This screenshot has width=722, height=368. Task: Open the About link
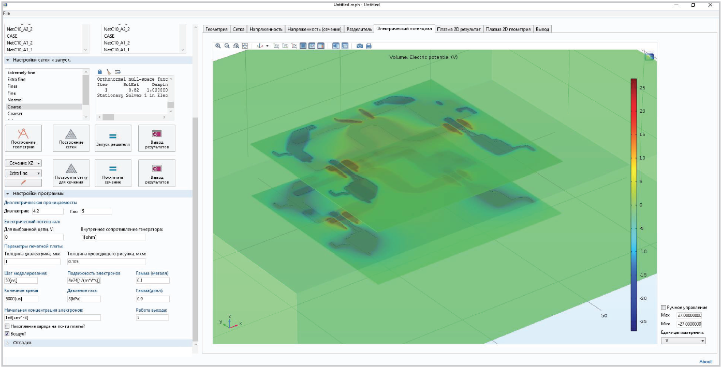tap(705, 361)
